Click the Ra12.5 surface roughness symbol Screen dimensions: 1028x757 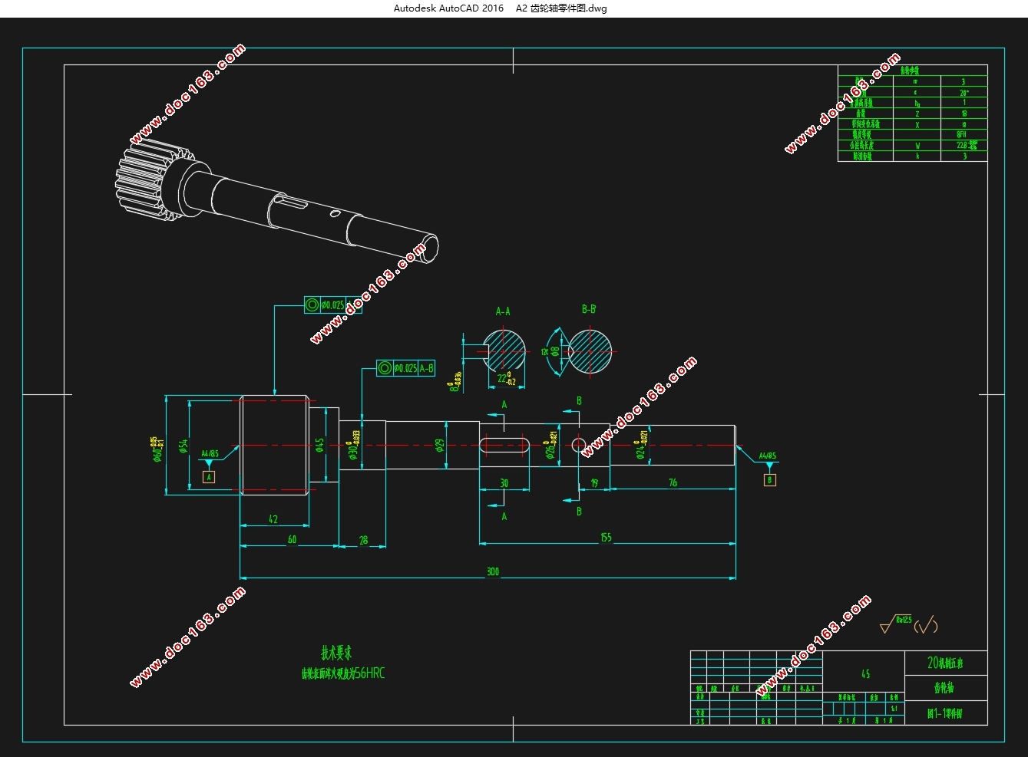(895, 623)
